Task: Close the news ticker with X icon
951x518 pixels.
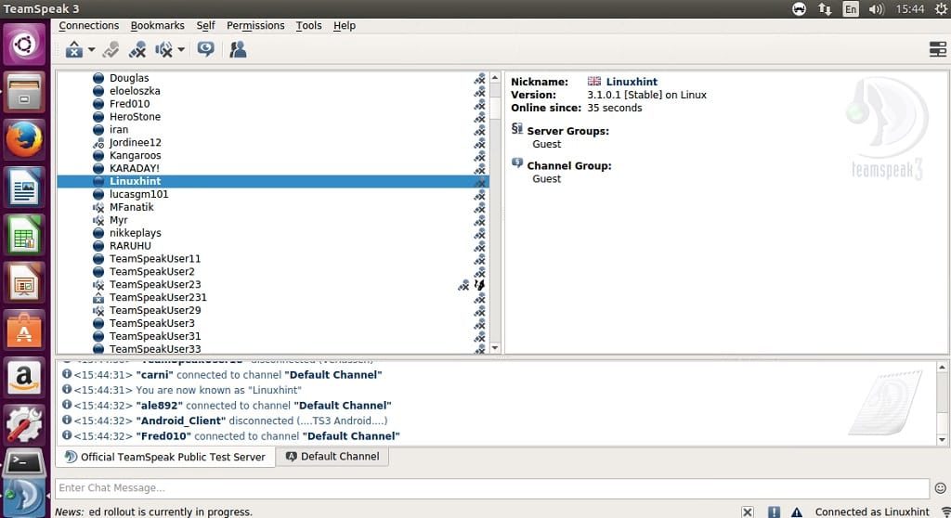Action: click(x=748, y=512)
